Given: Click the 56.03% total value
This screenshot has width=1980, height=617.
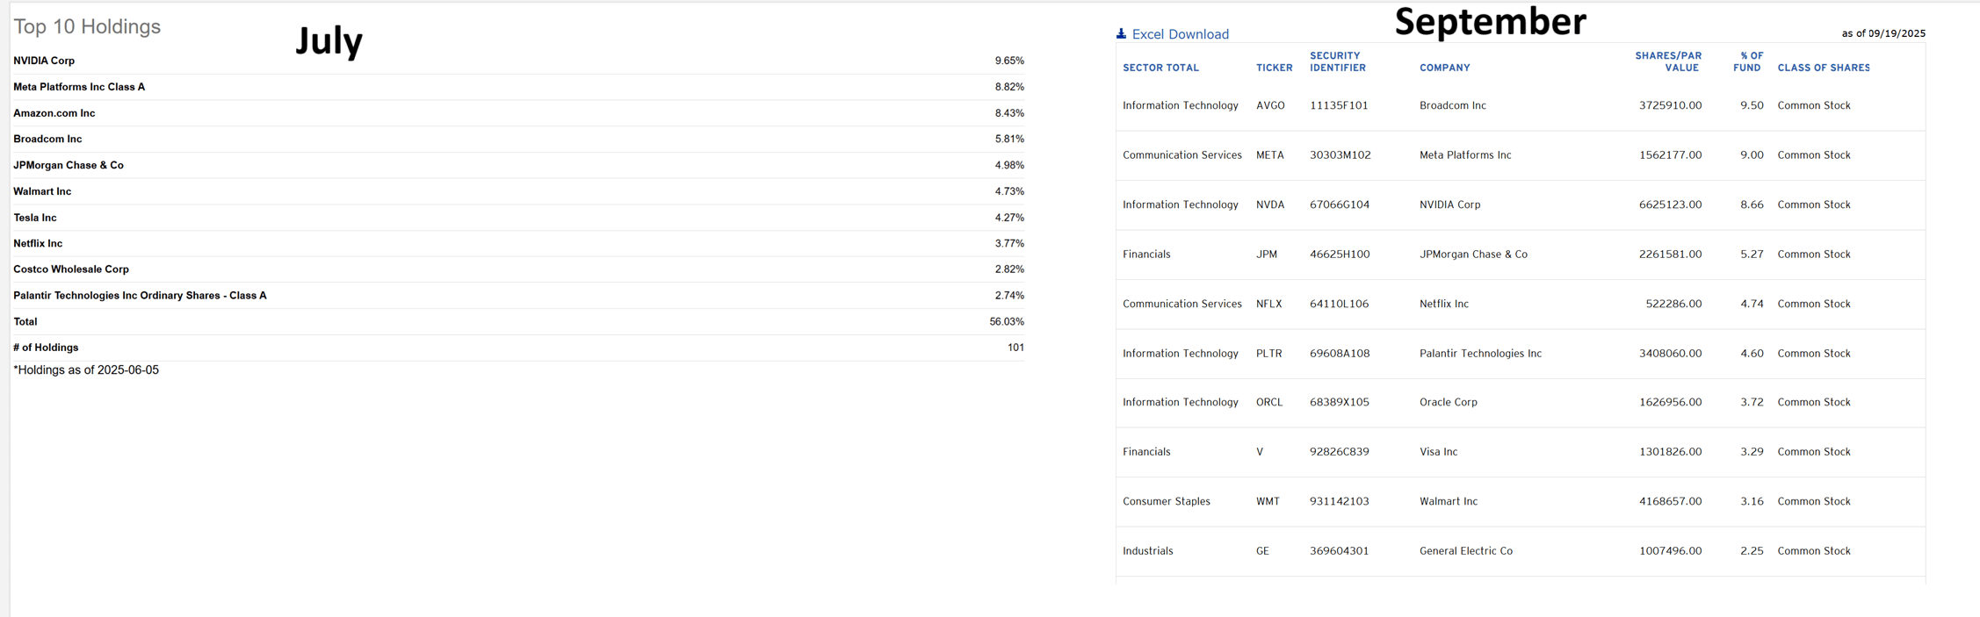Looking at the screenshot, I should click(1007, 322).
